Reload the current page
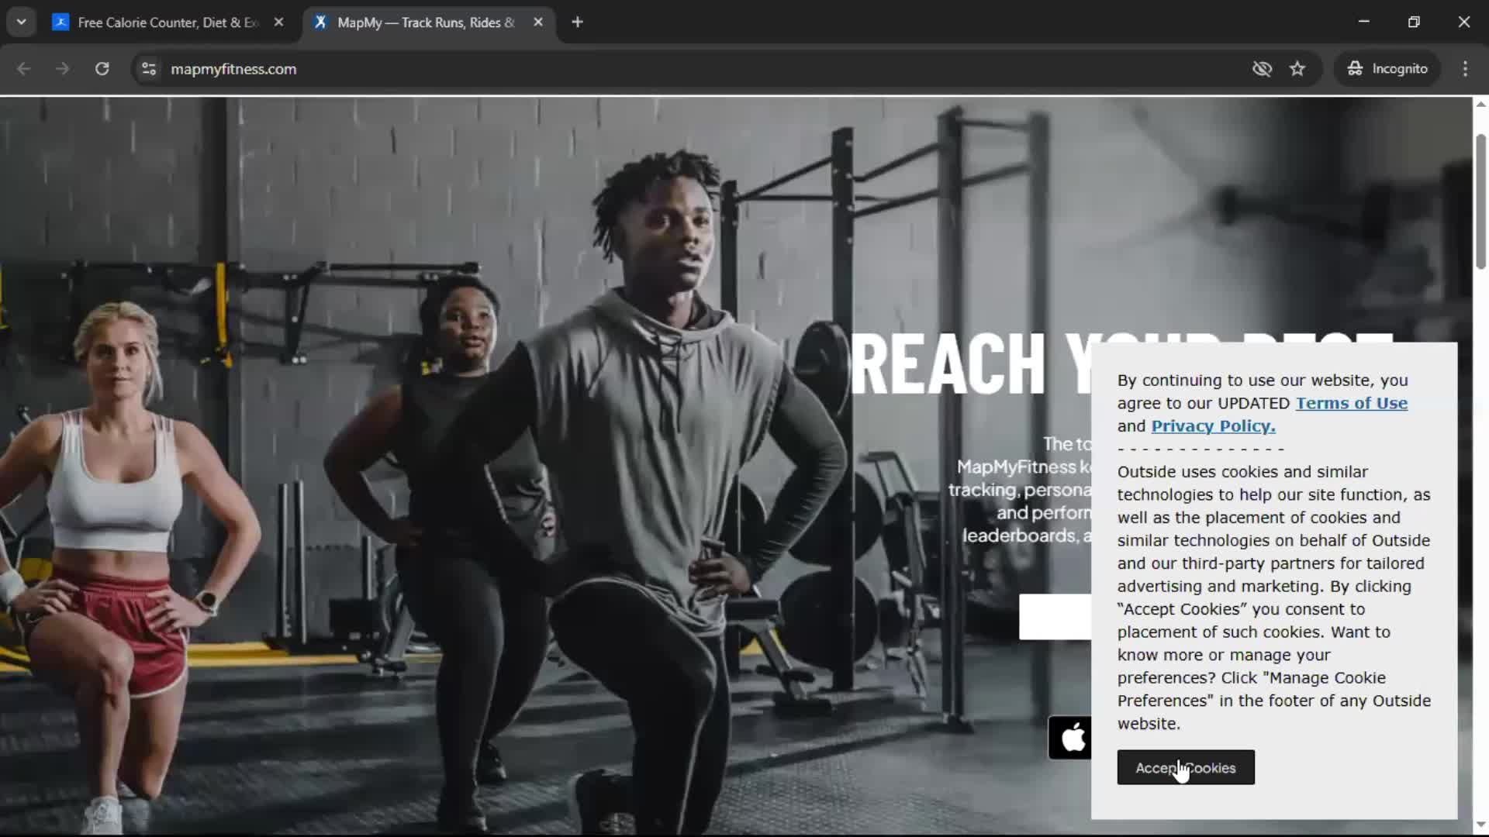 pos(102,69)
